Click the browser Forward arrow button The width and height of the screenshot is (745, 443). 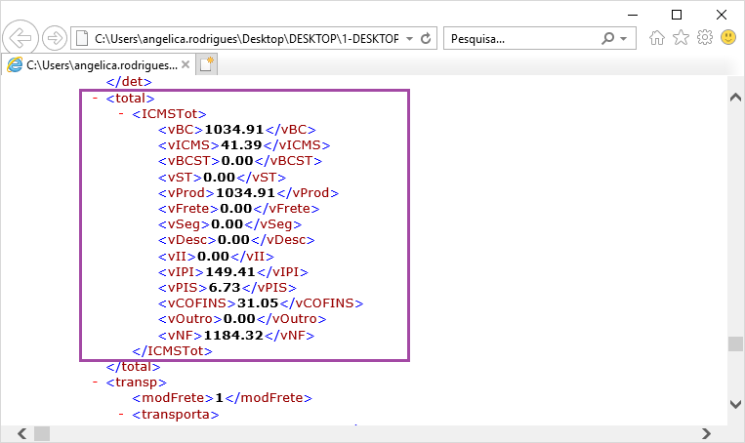55,38
